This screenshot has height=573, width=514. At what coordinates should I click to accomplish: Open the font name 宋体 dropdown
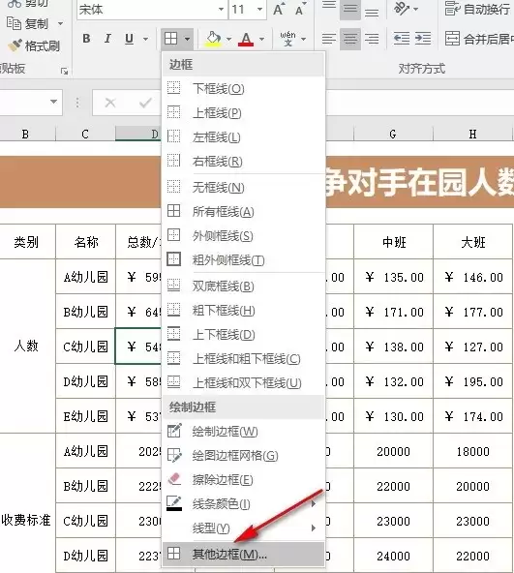click(x=221, y=9)
